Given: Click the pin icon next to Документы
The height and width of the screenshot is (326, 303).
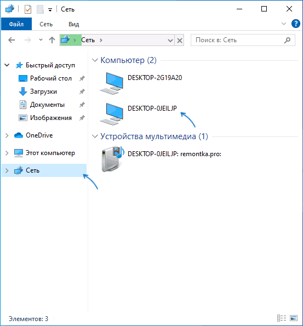Looking at the screenshot, I should (x=82, y=105).
